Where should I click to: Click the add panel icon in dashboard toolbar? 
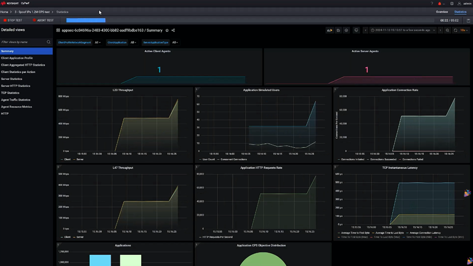[329, 31]
